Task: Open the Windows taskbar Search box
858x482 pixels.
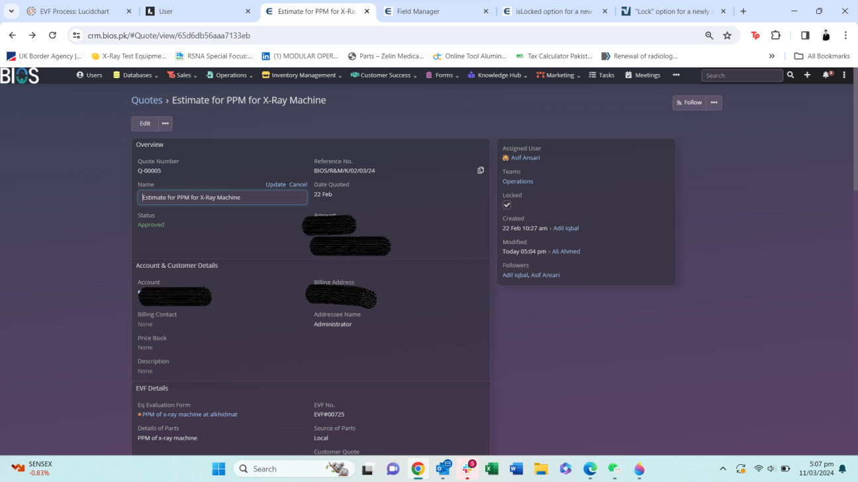Action: [x=293, y=469]
